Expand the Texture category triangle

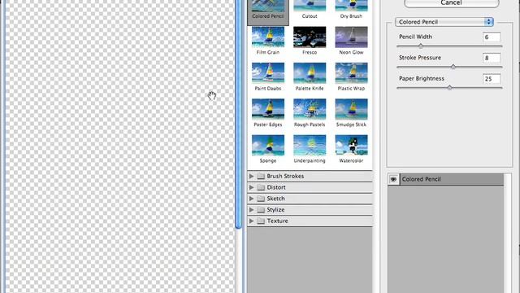(x=251, y=221)
